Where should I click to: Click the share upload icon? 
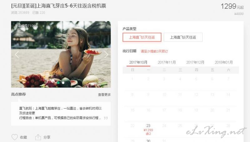tap(38, 137)
